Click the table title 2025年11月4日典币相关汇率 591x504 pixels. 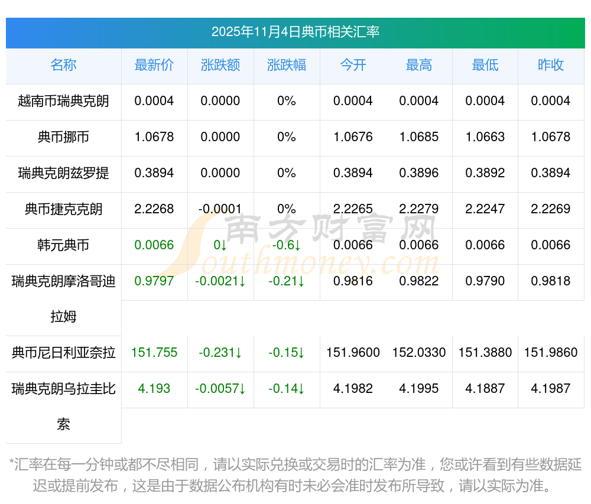(295, 32)
